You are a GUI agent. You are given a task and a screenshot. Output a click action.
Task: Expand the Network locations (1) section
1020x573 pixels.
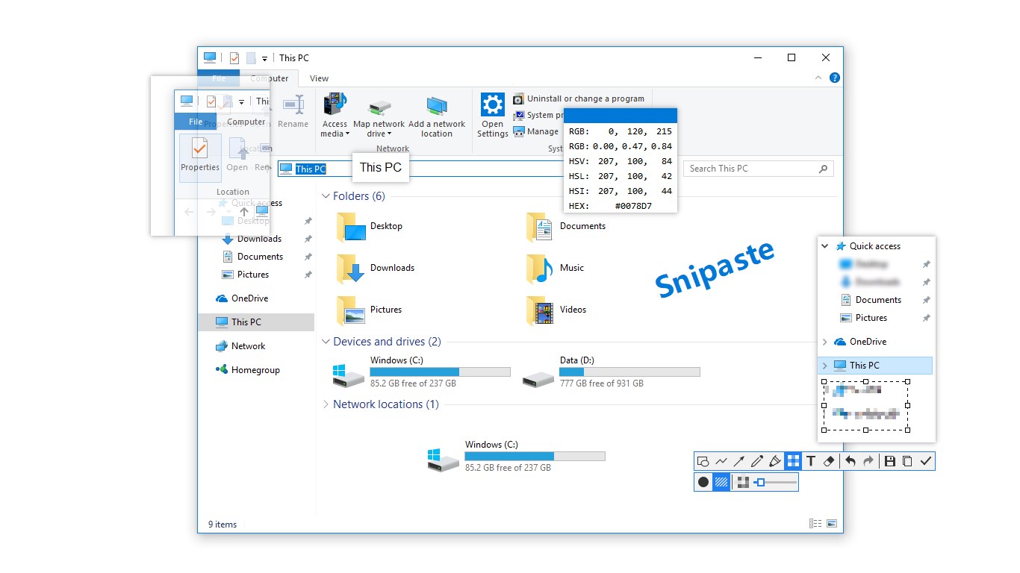(325, 404)
